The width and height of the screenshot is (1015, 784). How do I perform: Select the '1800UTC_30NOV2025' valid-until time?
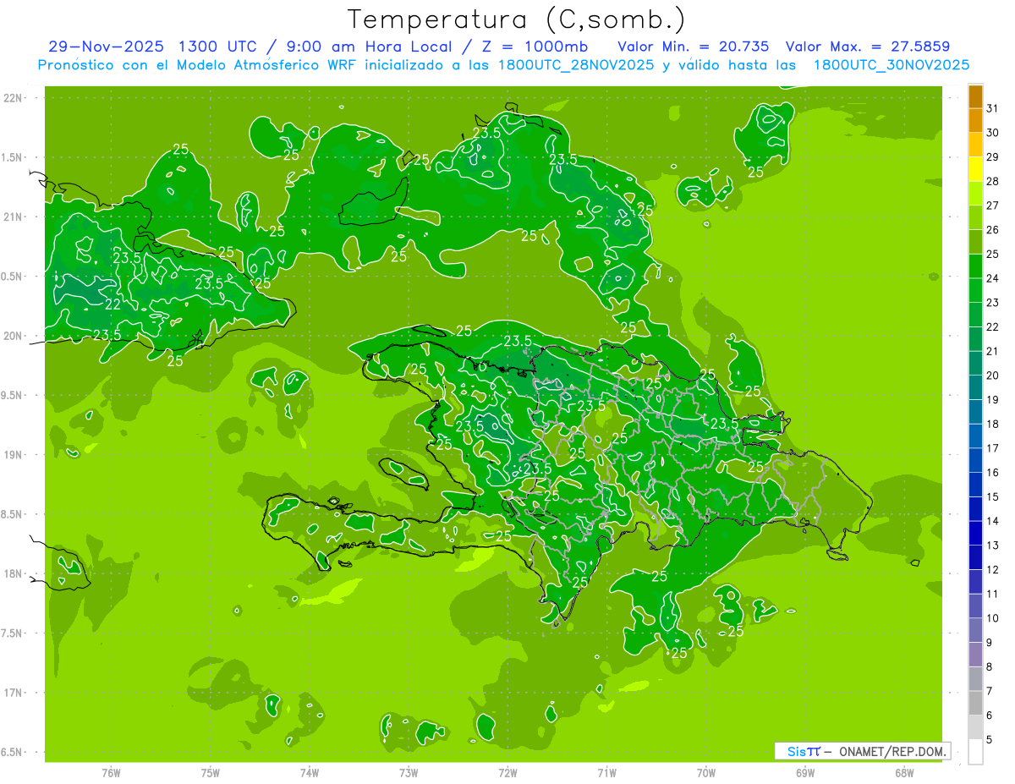892,65
